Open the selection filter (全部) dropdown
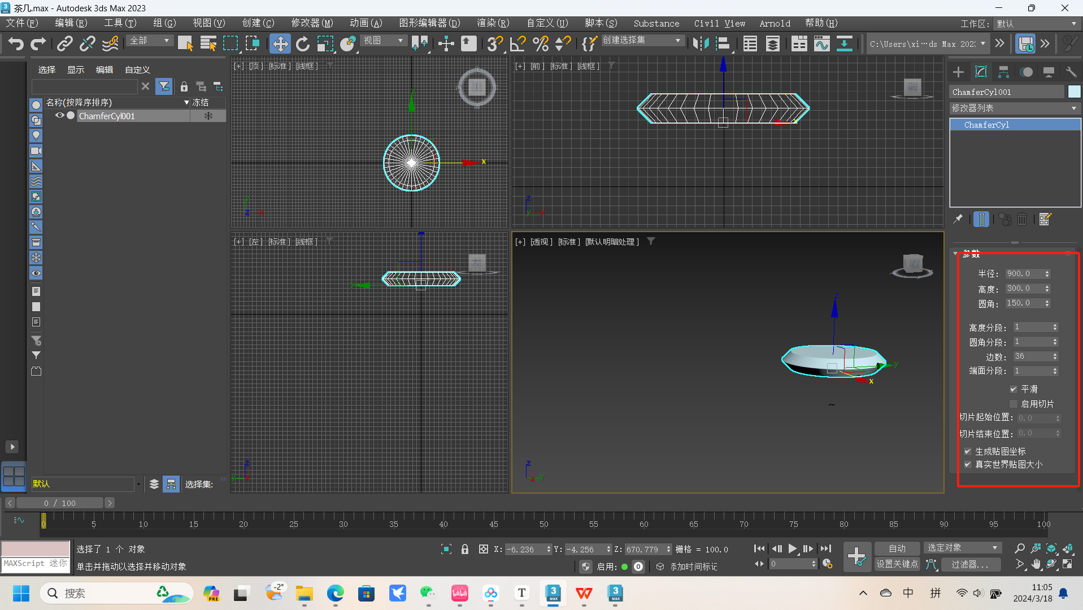Viewport: 1083px width, 610px height. [x=150, y=41]
